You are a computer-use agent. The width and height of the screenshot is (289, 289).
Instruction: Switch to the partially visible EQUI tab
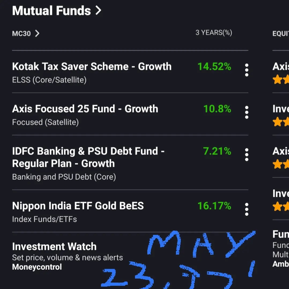click(280, 34)
